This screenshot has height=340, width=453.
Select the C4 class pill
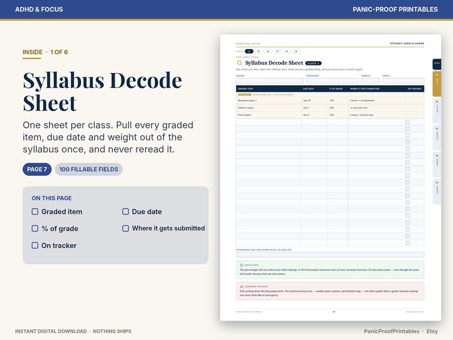tap(277, 51)
